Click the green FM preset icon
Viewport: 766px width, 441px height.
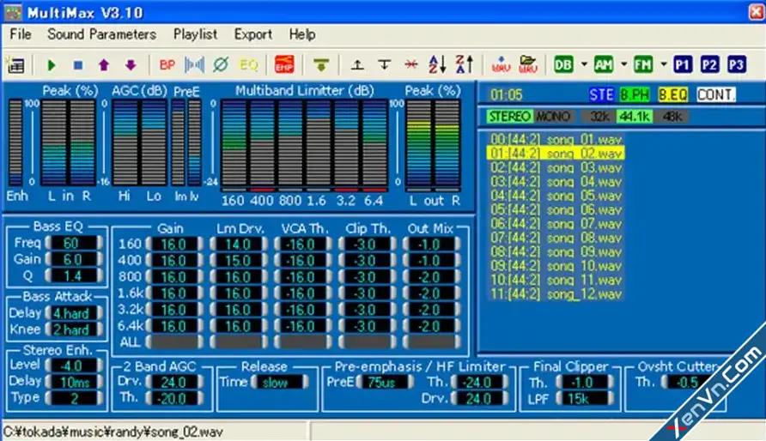pyautogui.click(x=643, y=65)
